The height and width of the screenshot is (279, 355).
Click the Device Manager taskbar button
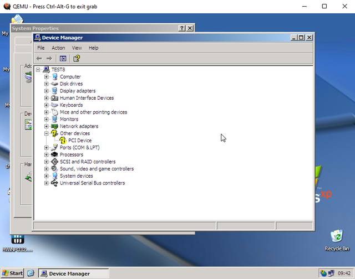[x=74, y=273]
